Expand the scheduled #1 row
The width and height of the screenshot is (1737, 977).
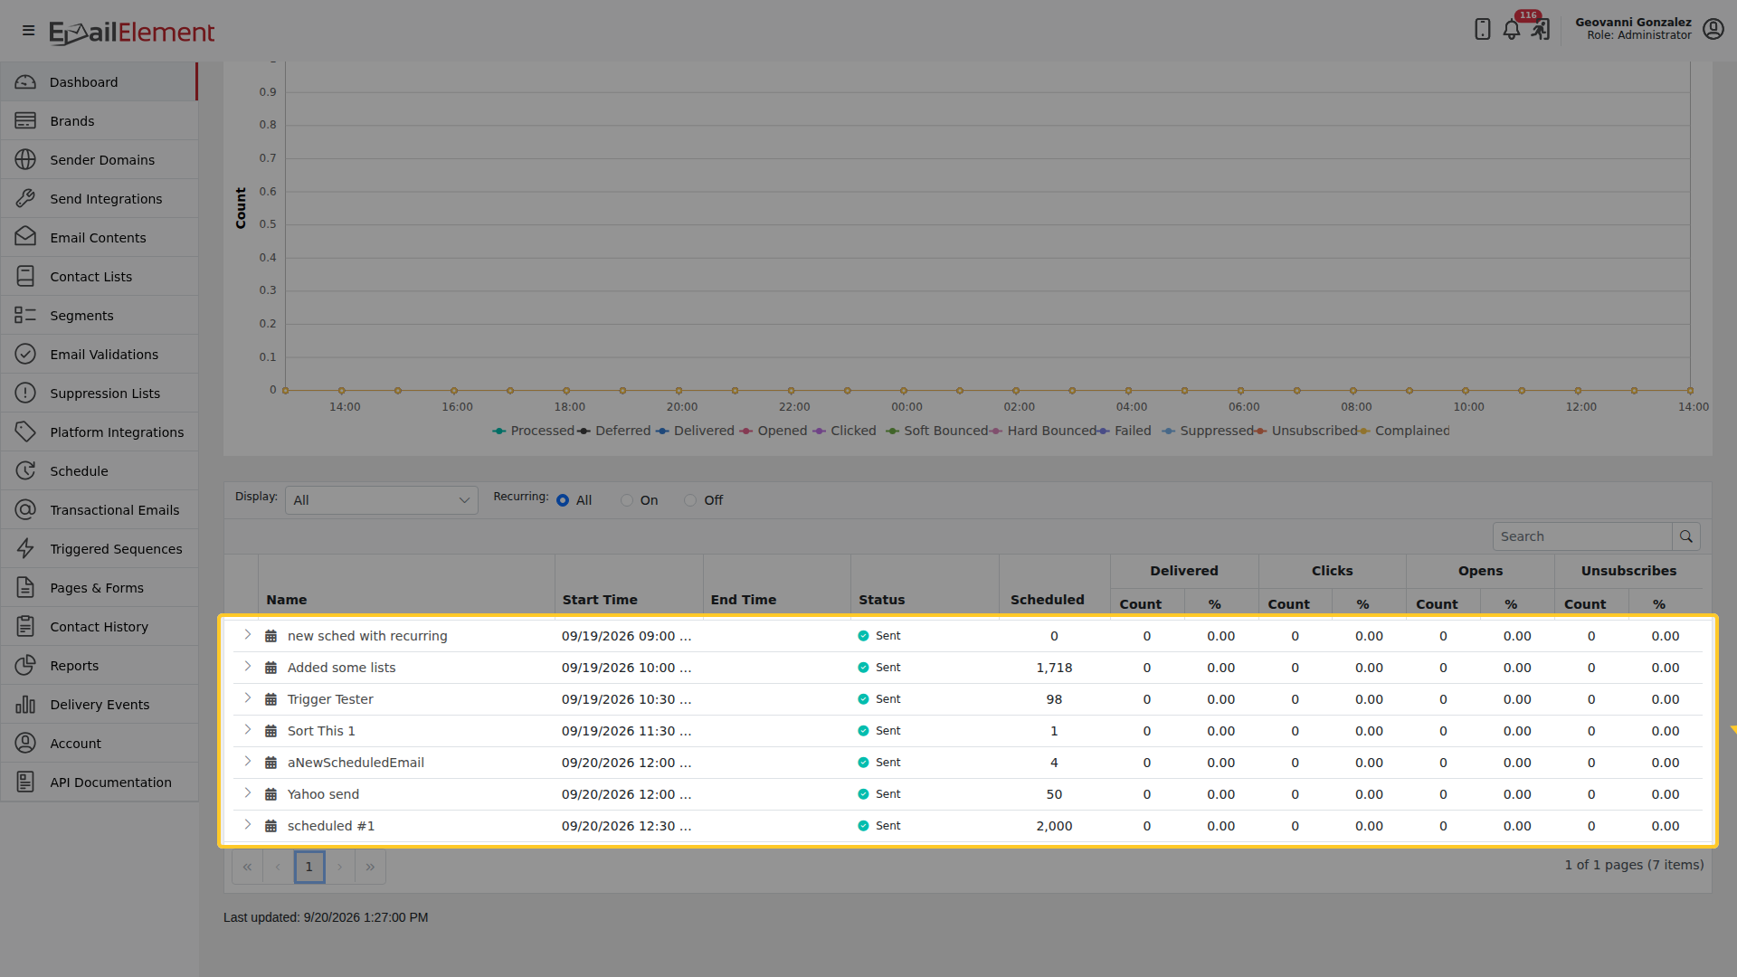[247, 825]
